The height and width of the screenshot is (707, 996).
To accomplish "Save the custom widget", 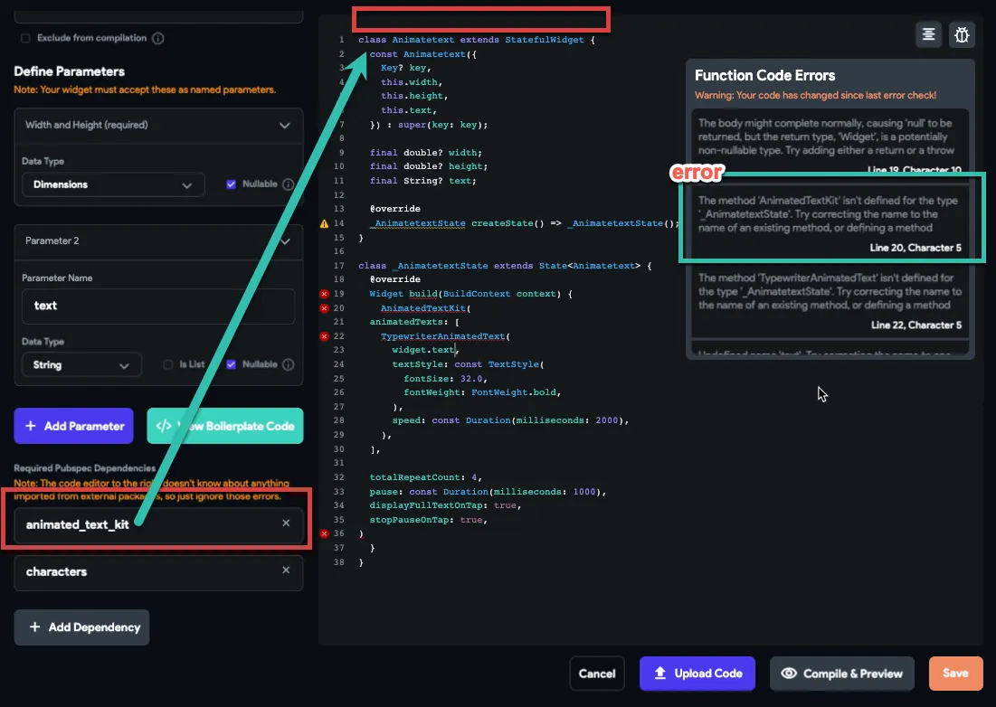I will pyautogui.click(x=956, y=674).
